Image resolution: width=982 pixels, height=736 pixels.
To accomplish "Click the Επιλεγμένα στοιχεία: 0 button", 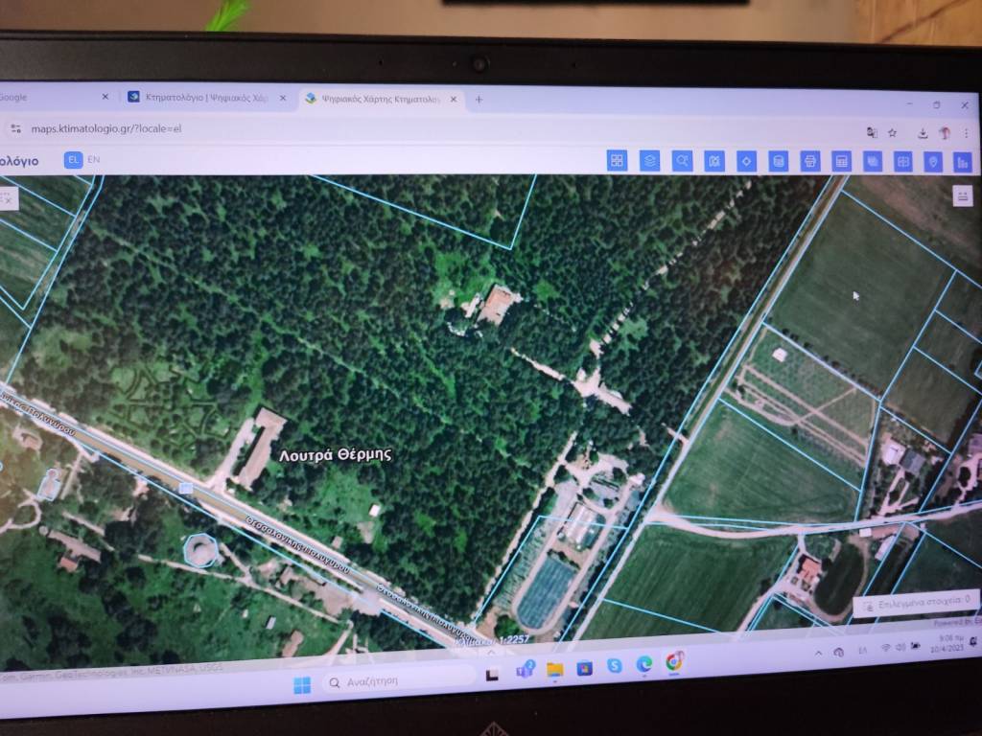I will (x=916, y=604).
